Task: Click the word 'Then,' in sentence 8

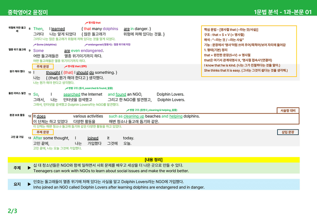Action: 38,29
